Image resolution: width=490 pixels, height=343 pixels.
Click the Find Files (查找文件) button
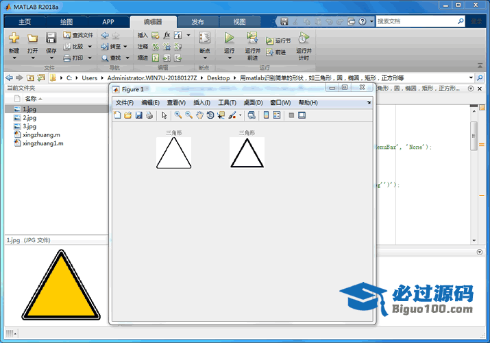pyautogui.click(x=78, y=35)
